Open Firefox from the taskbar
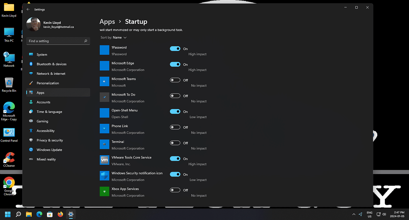 pyautogui.click(x=60, y=214)
